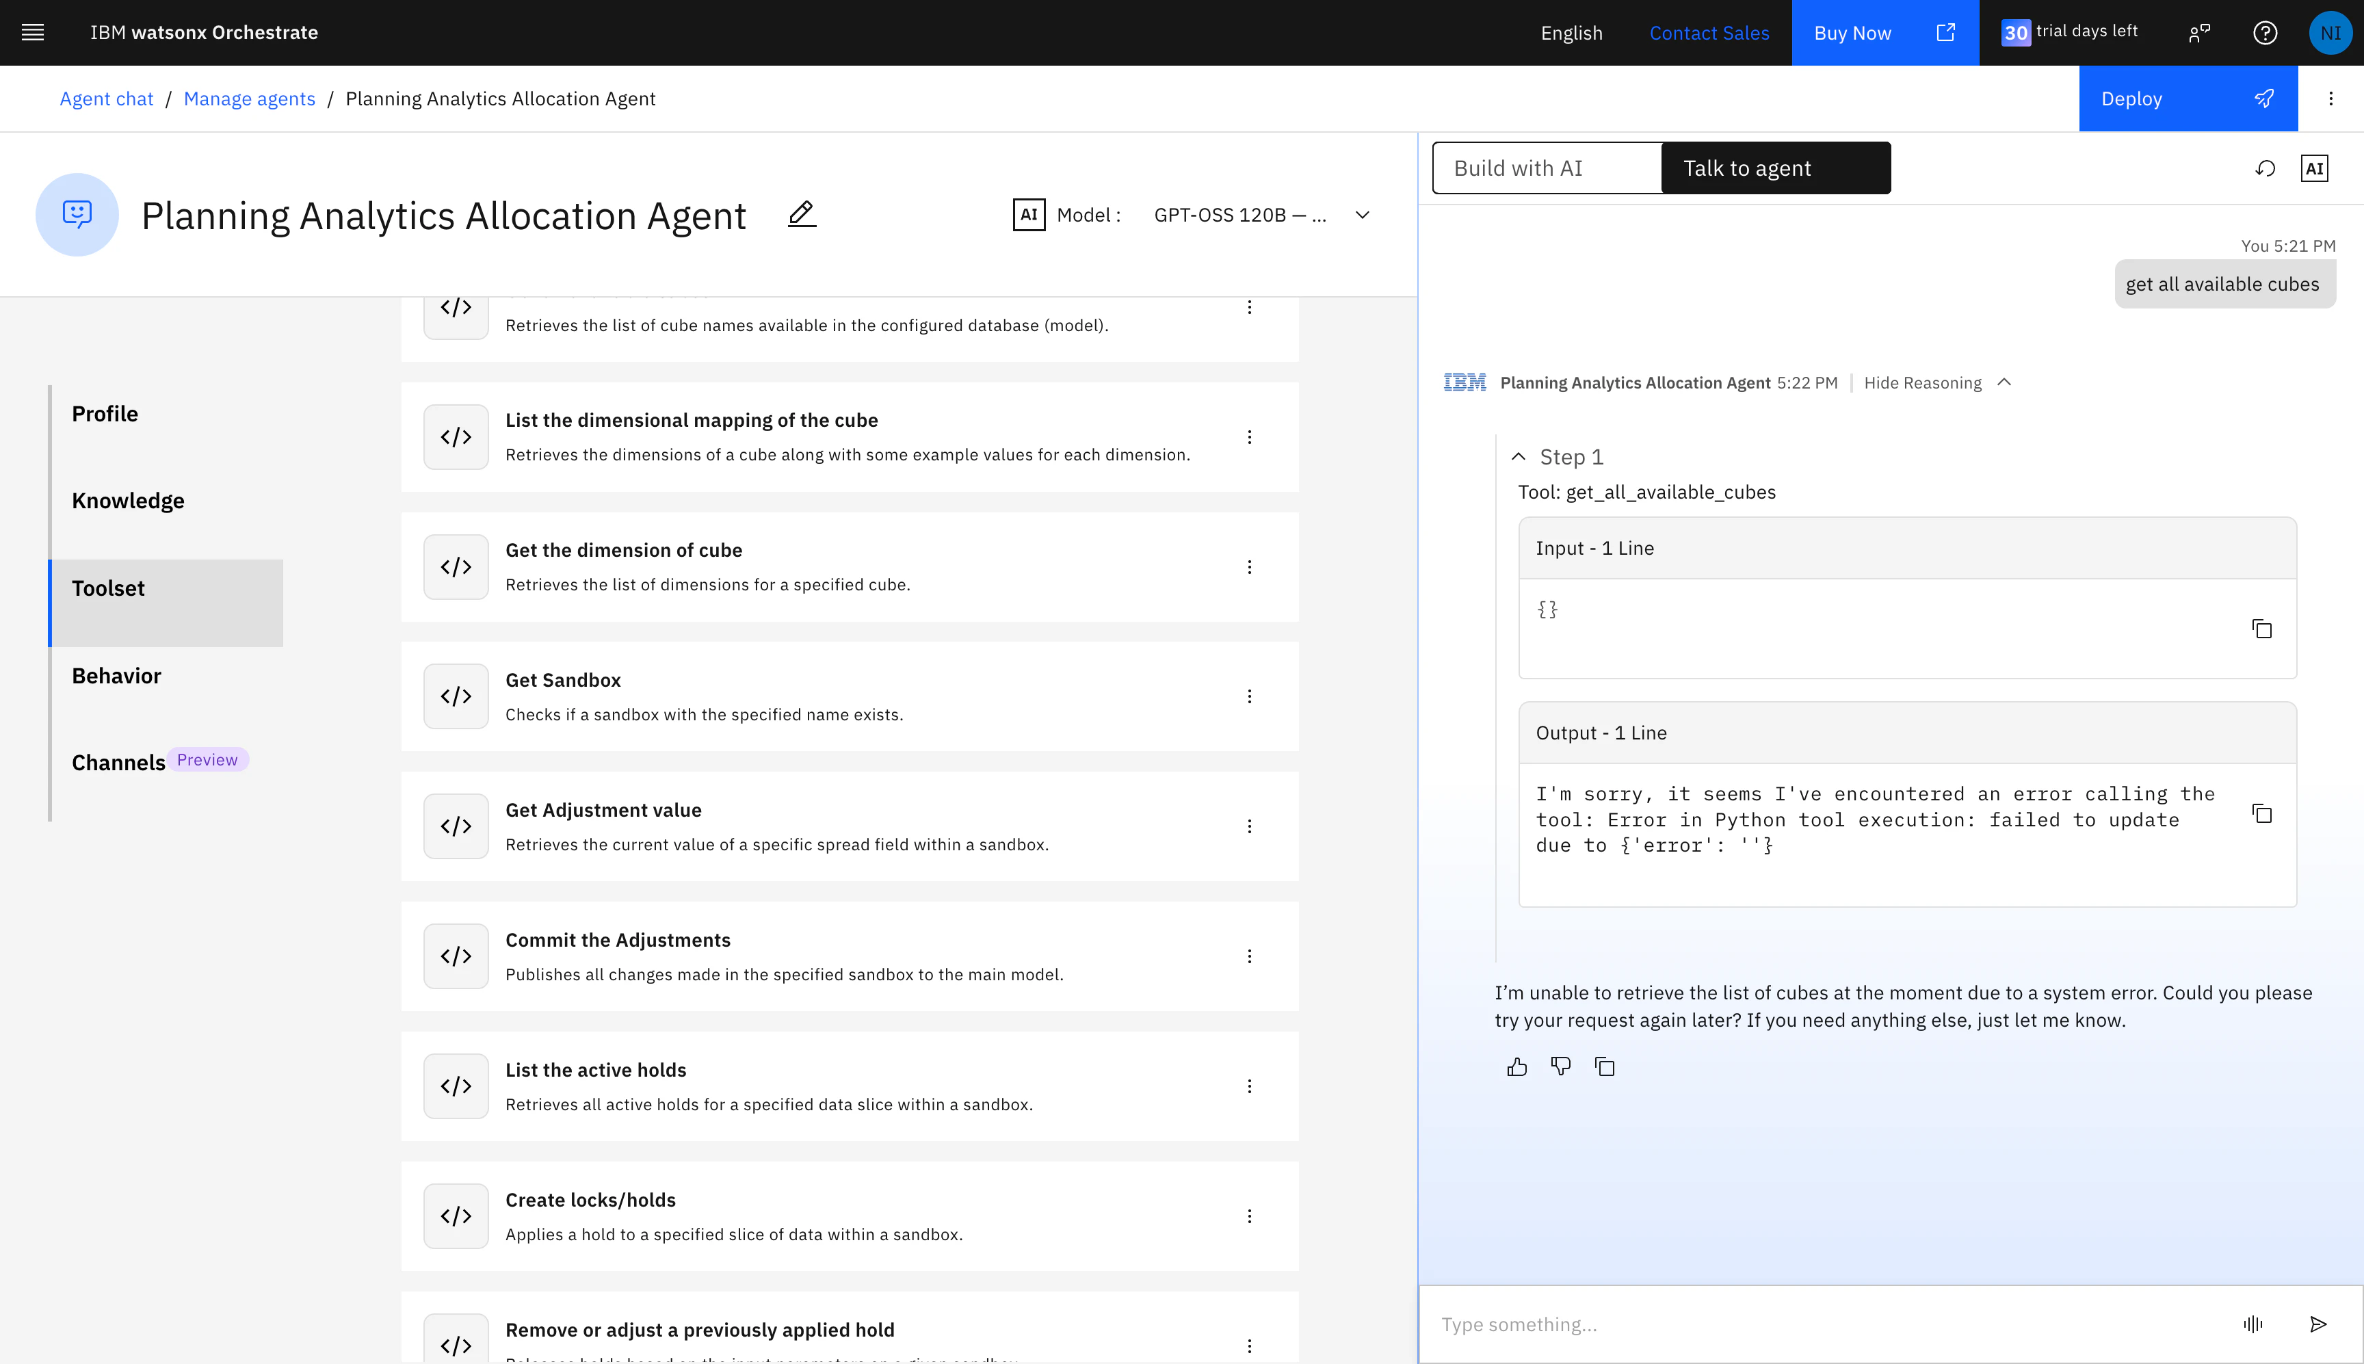Copy the tool output text
2364x1364 pixels.
pos(2262,814)
